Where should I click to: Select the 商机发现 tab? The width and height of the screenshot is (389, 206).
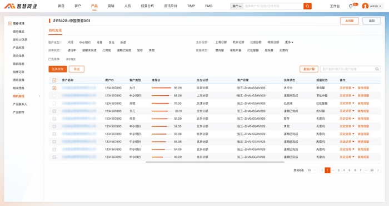point(55,30)
